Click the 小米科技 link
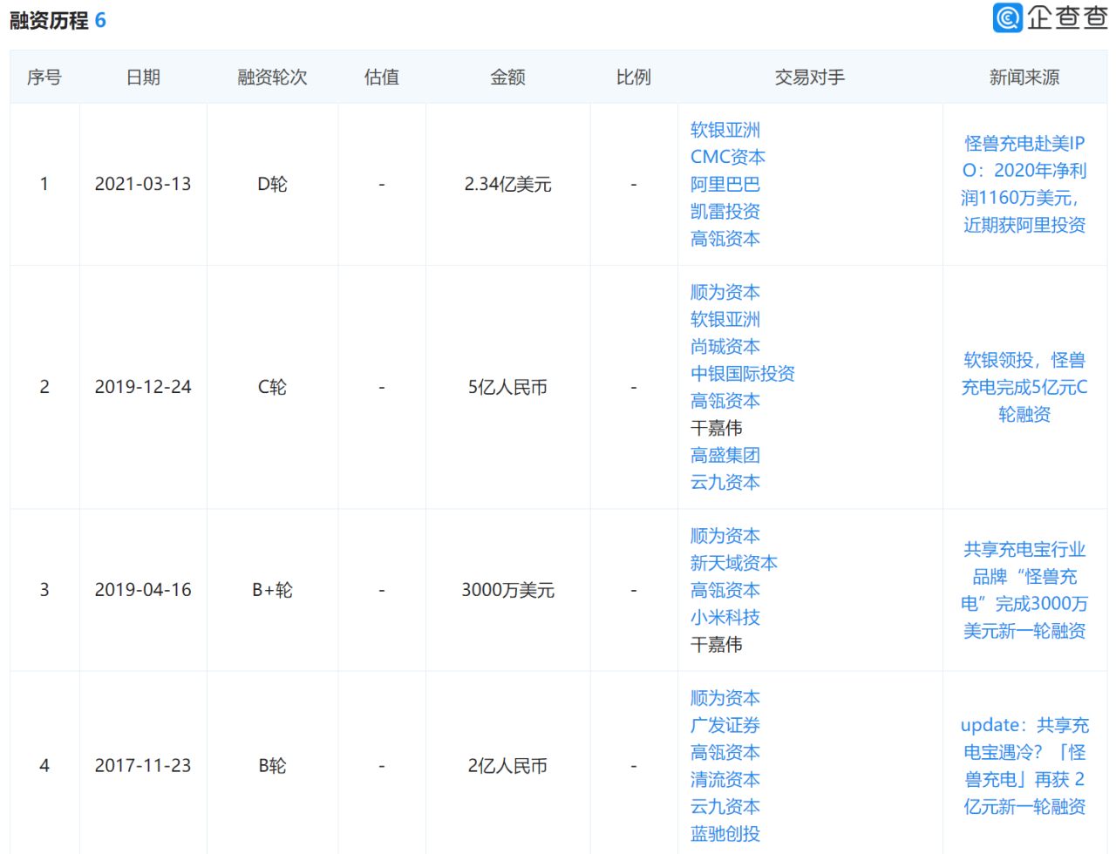The height and width of the screenshot is (854, 1116). 725,617
